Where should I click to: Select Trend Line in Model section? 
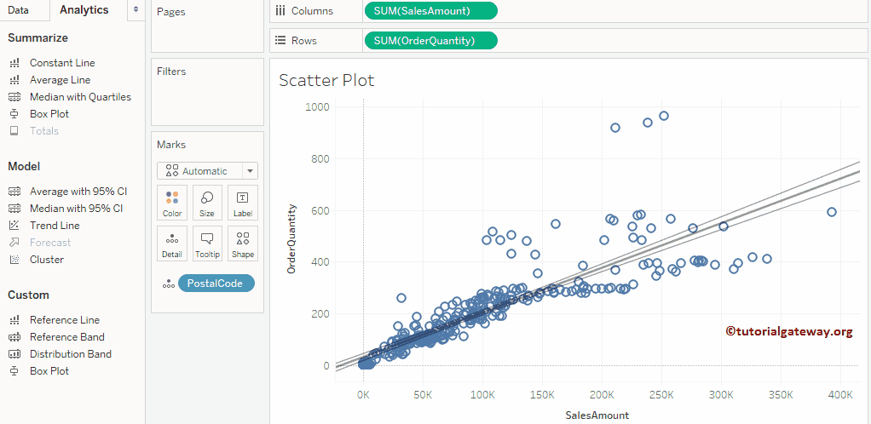click(55, 226)
